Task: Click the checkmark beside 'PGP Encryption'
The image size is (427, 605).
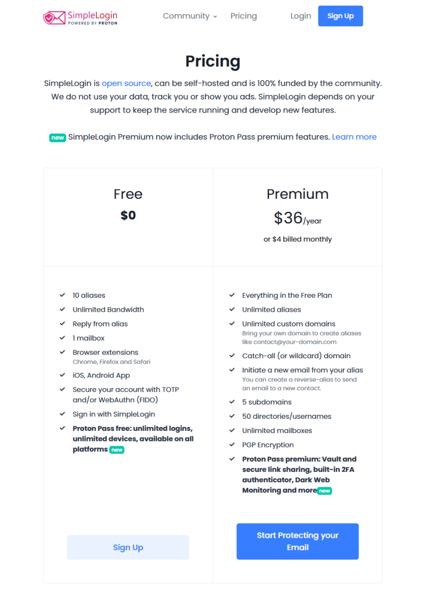Action: tap(232, 445)
